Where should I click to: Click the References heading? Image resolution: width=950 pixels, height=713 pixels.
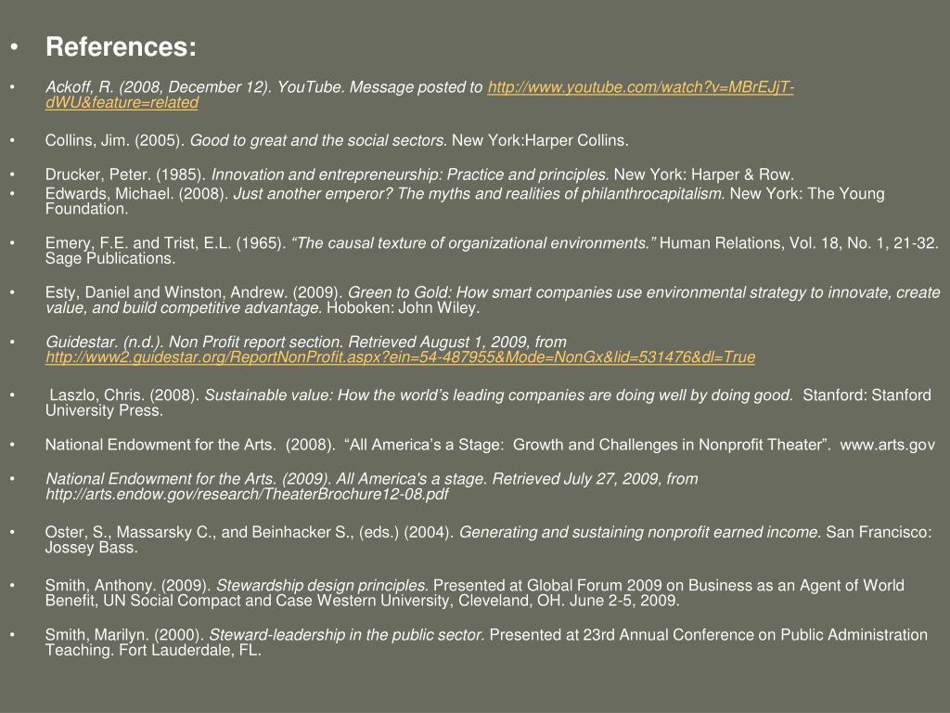[x=122, y=46]
